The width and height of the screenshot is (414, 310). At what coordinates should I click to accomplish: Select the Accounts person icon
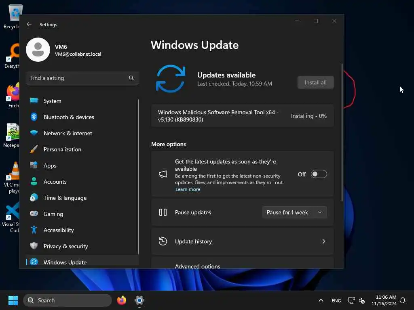click(x=34, y=181)
